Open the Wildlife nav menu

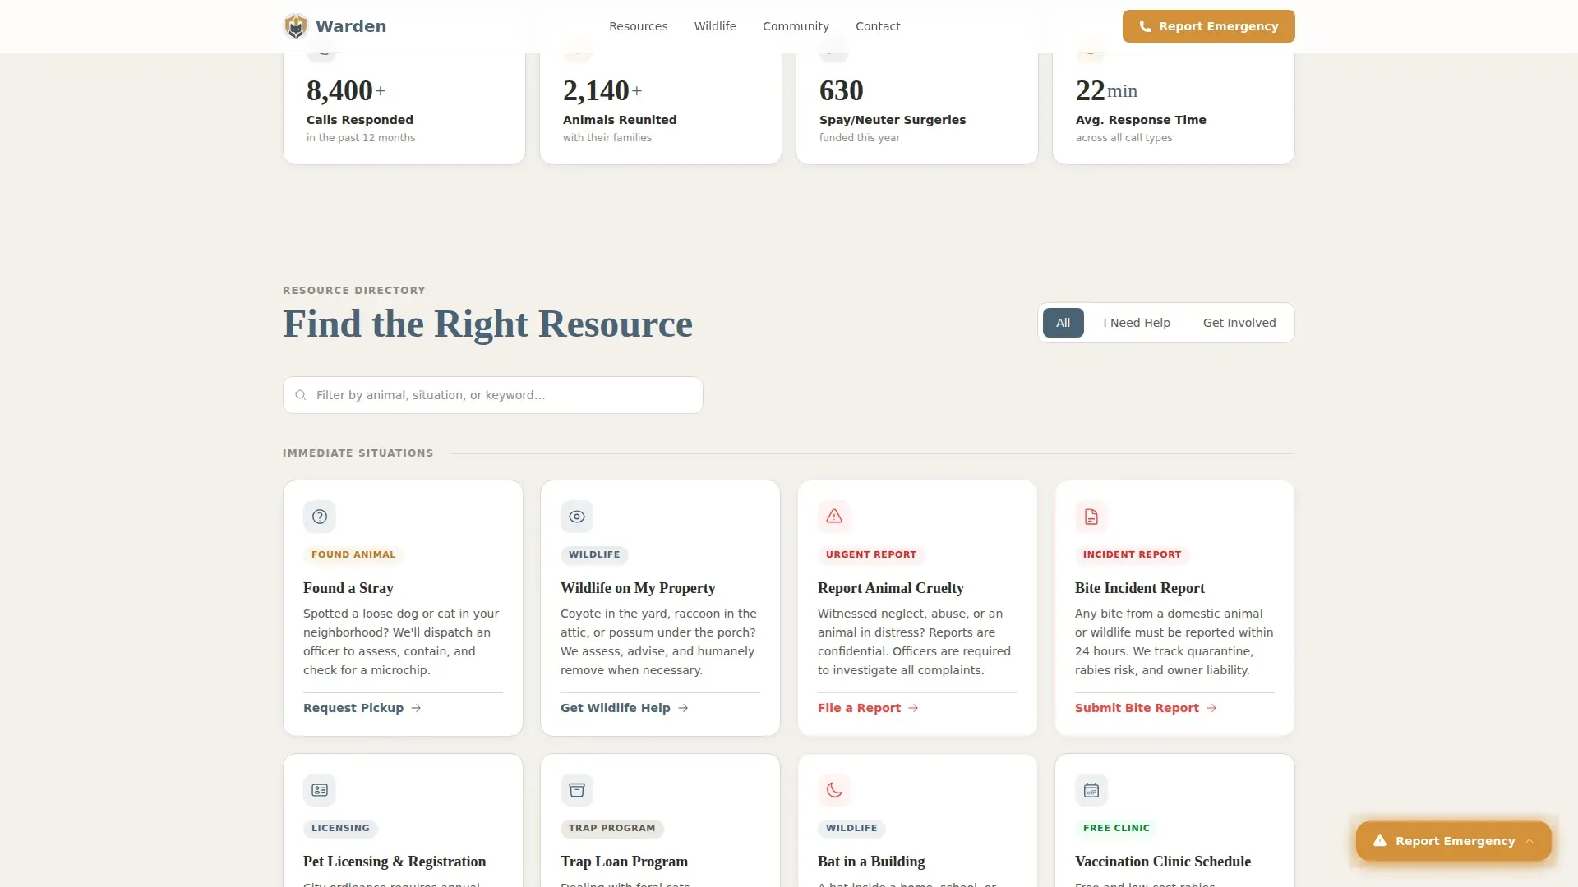715,26
